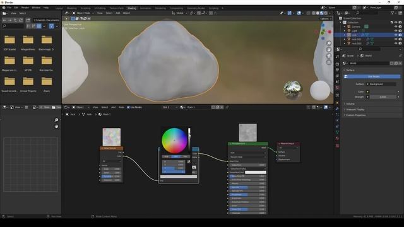Screen dimensions: 404x227
Task: Switch viewport to rendered shading
Action: (x=326, y=13)
